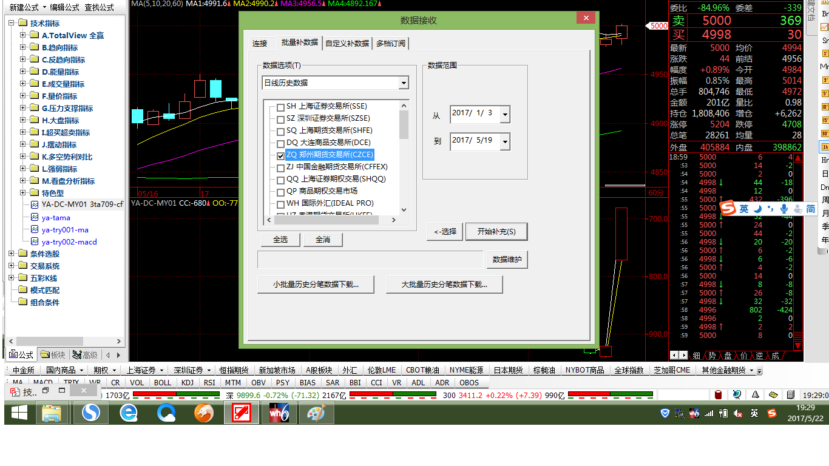Click the Windows Start button

coord(18,413)
